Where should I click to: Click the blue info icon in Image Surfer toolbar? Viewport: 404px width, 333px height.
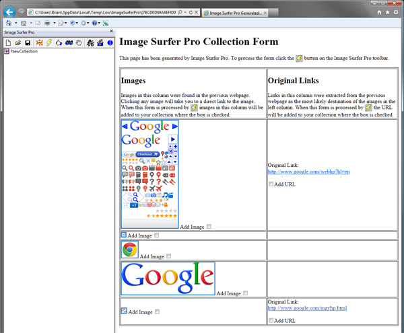pyautogui.click(x=110, y=42)
